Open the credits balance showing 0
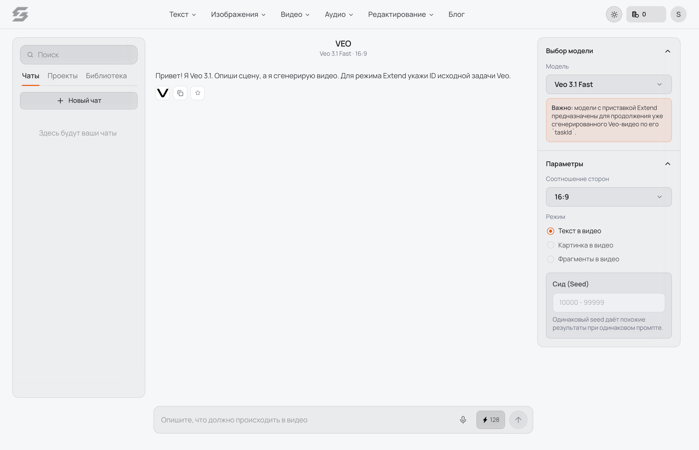Viewport: 699px width, 450px height. (646, 14)
